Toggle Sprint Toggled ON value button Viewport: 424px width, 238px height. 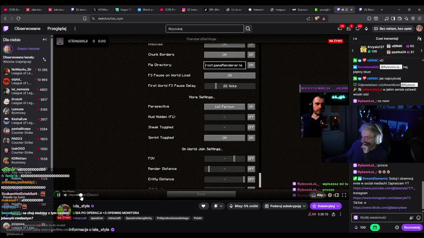point(225,138)
